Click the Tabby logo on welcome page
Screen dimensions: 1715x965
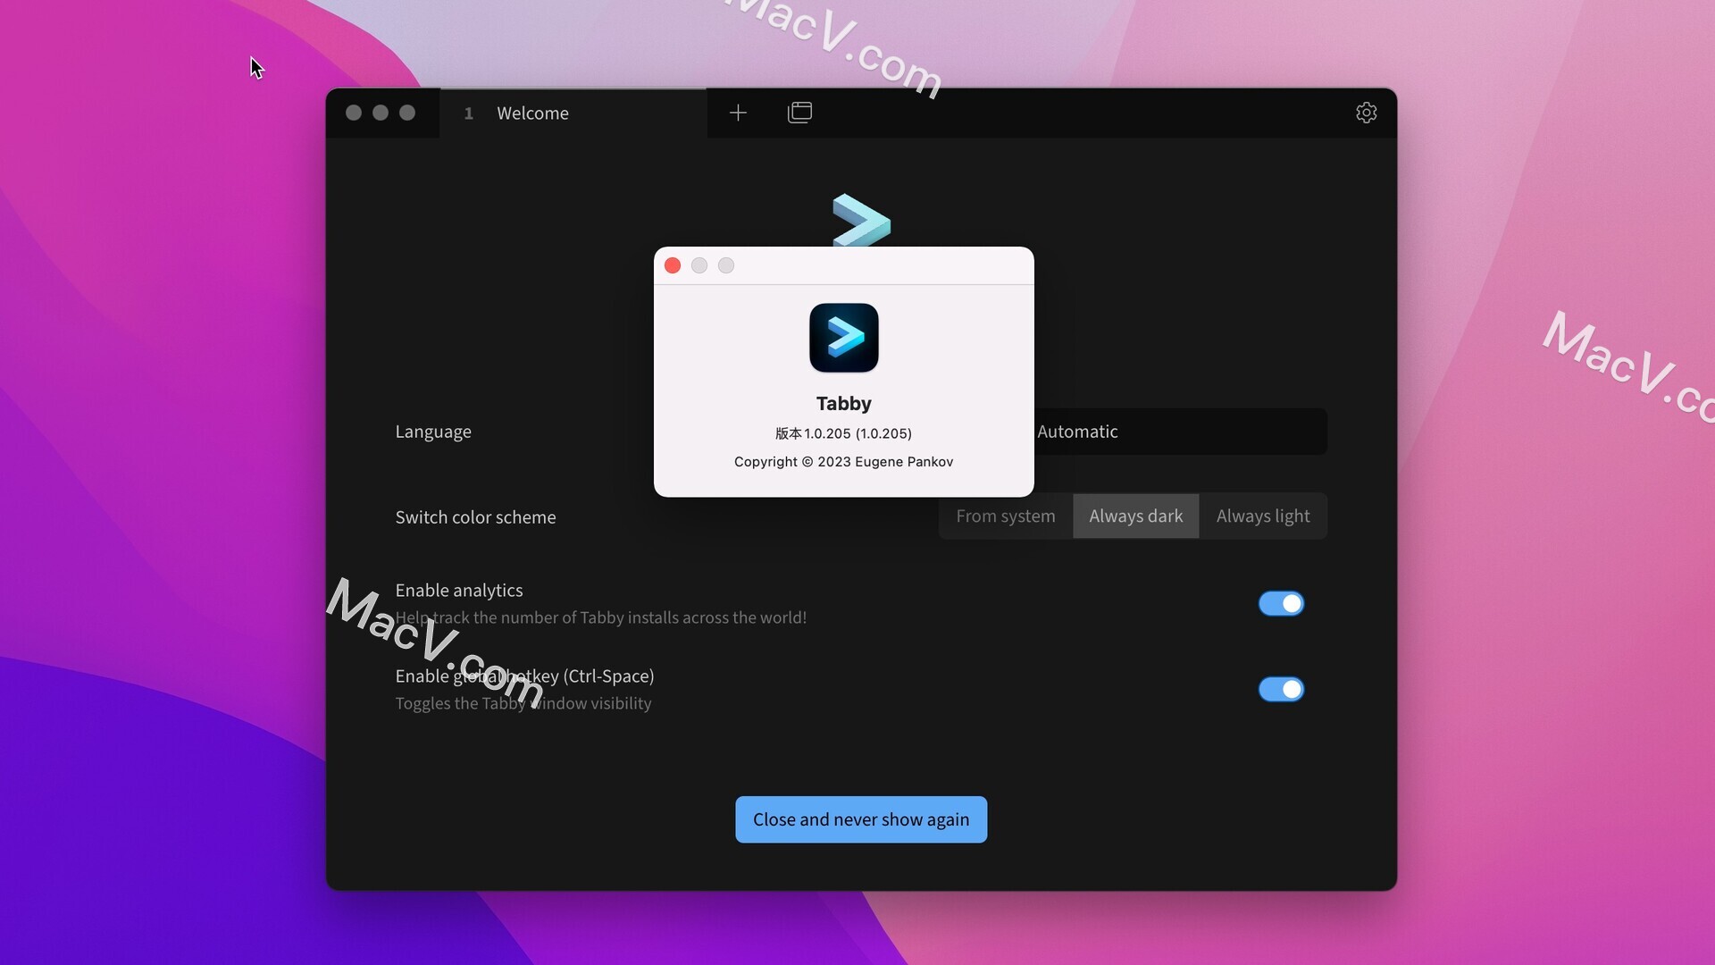[861, 220]
